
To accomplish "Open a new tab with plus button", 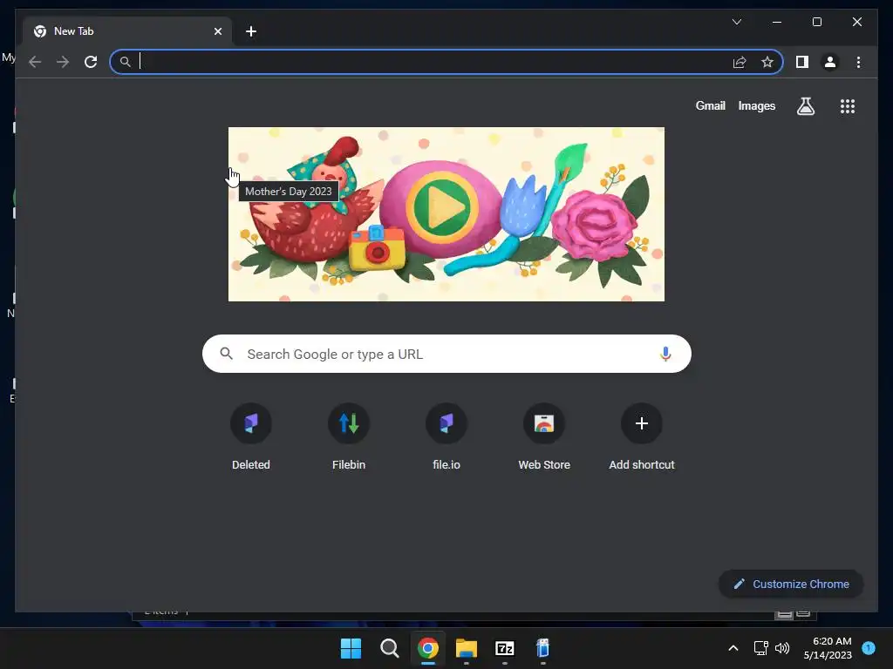I will click(251, 31).
